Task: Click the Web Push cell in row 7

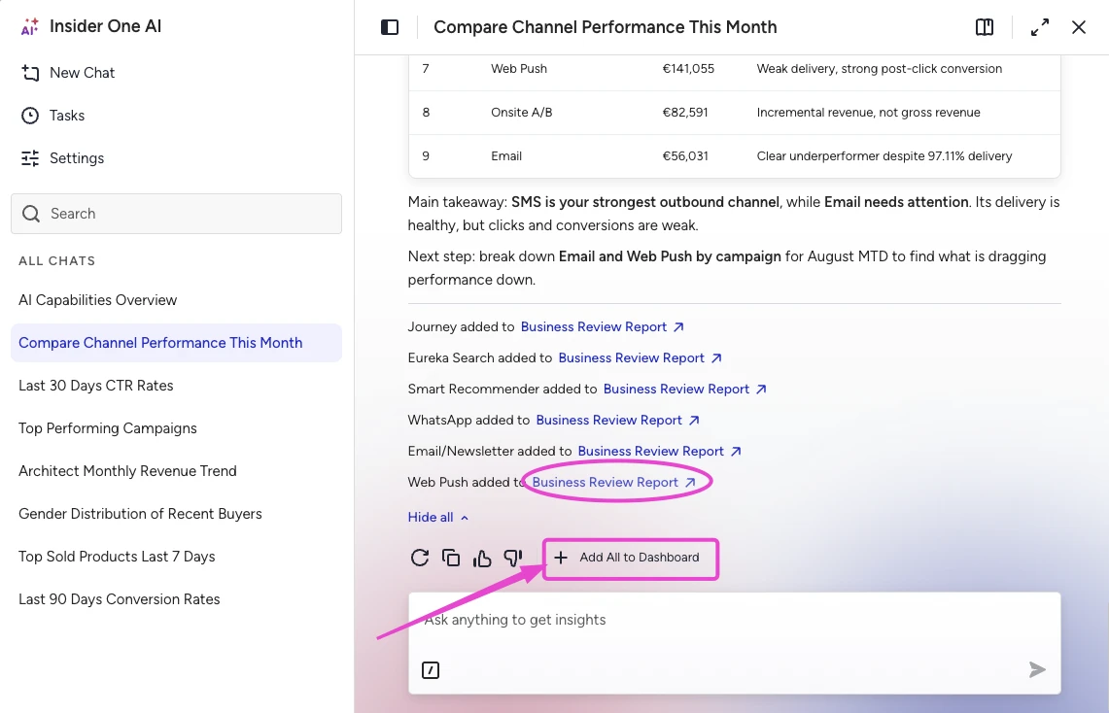Action: click(518, 69)
